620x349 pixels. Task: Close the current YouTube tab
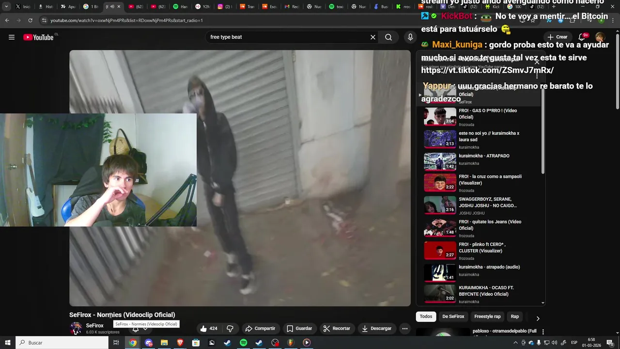coord(120,7)
